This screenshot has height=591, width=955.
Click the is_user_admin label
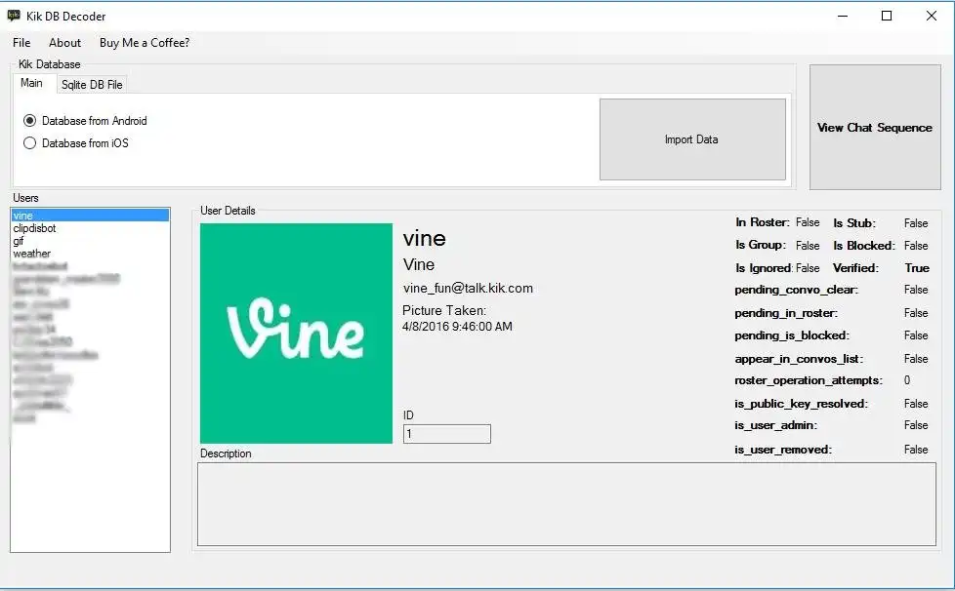point(775,425)
